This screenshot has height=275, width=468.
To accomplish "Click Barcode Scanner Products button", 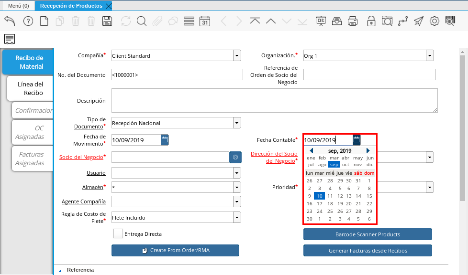I will coord(368,234).
